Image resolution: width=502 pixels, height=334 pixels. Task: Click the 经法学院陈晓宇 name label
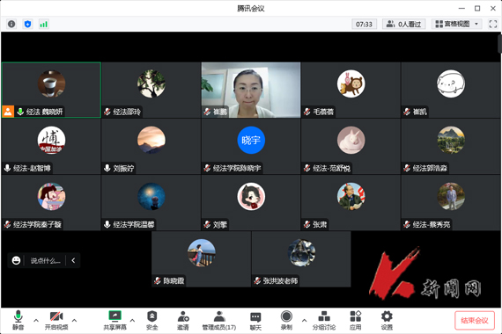click(237, 168)
